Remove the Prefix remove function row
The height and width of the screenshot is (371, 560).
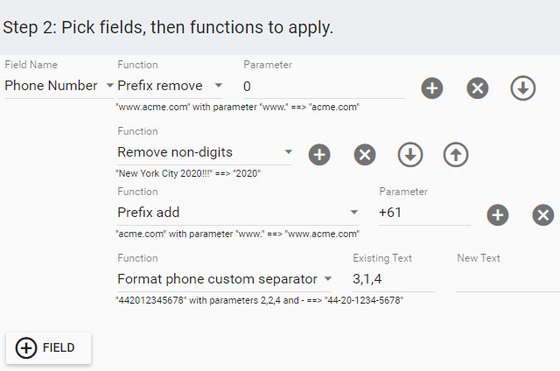click(x=478, y=87)
